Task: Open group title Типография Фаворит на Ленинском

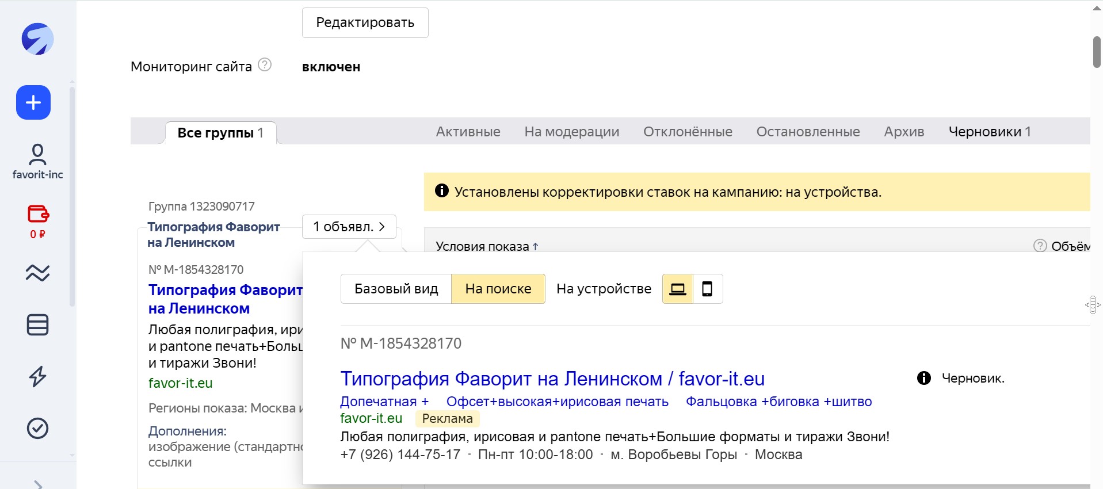Action: pyautogui.click(x=213, y=235)
